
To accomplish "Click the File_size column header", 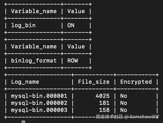I will pos(94,82).
